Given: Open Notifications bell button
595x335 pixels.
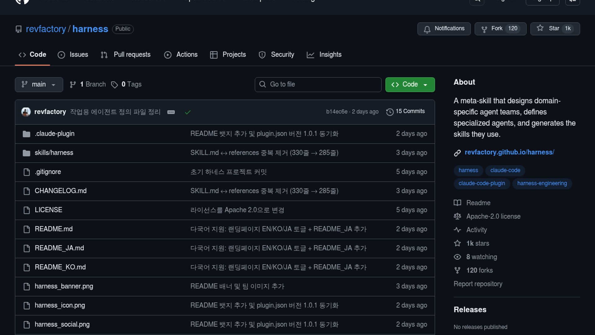Looking at the screenshot, I should pos(444,29).
